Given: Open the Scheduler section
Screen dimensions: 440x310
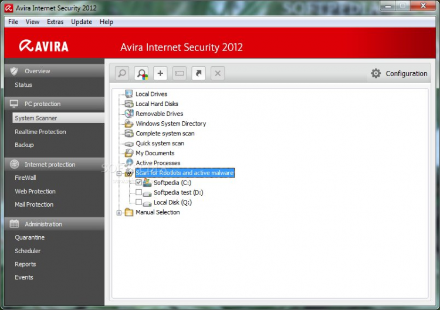Looking at the screenshot, I should (28, 251).
